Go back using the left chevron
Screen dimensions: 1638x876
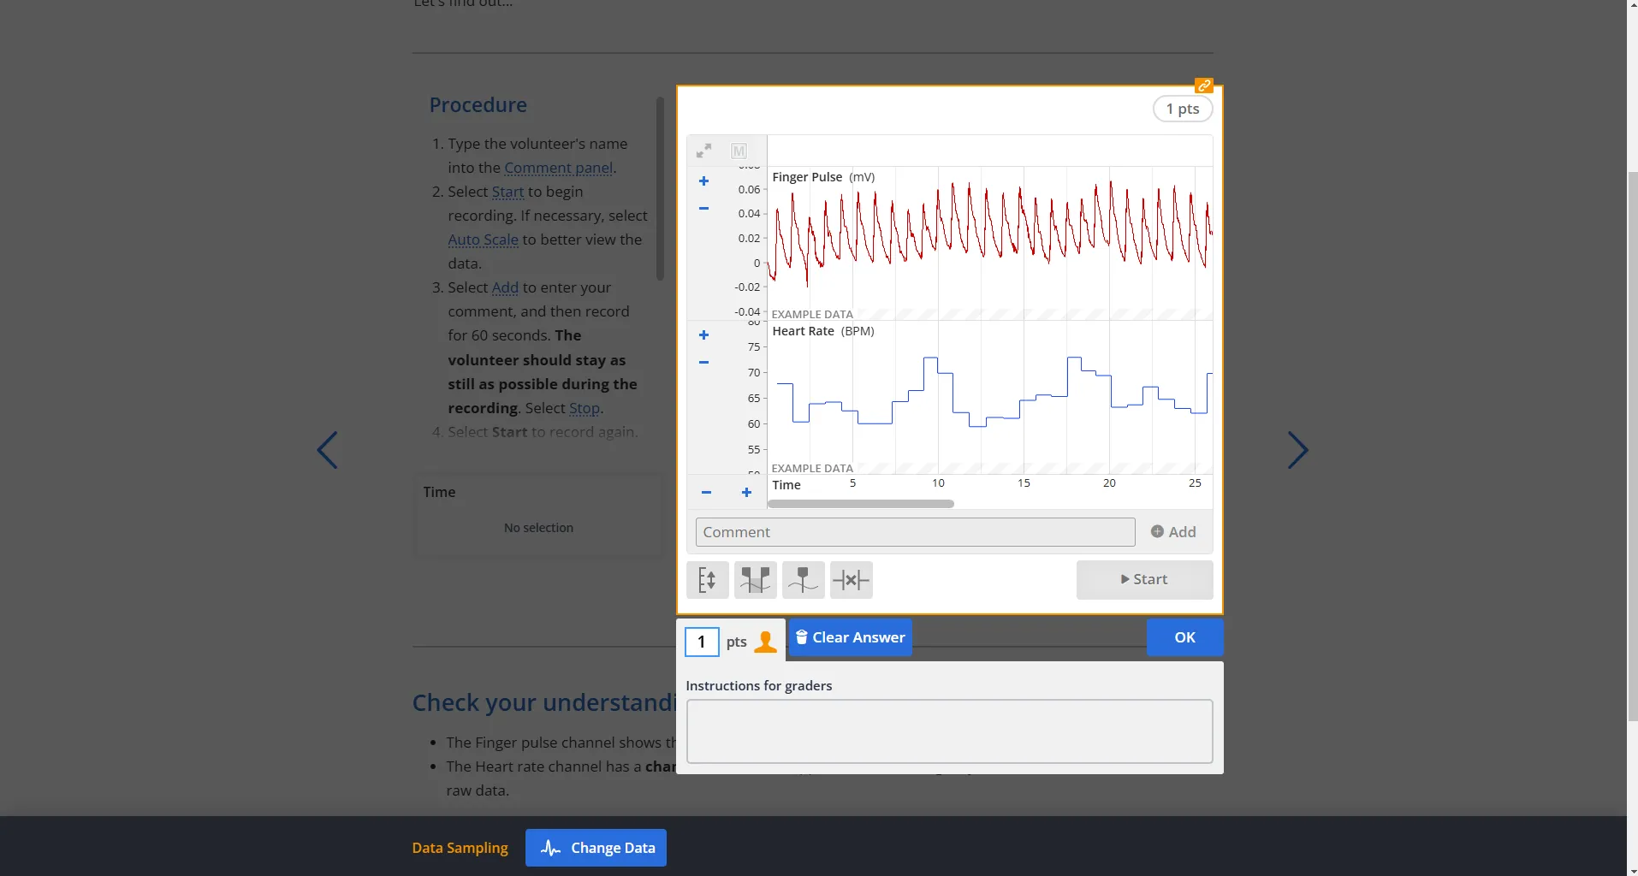click(x=328, y=450)
